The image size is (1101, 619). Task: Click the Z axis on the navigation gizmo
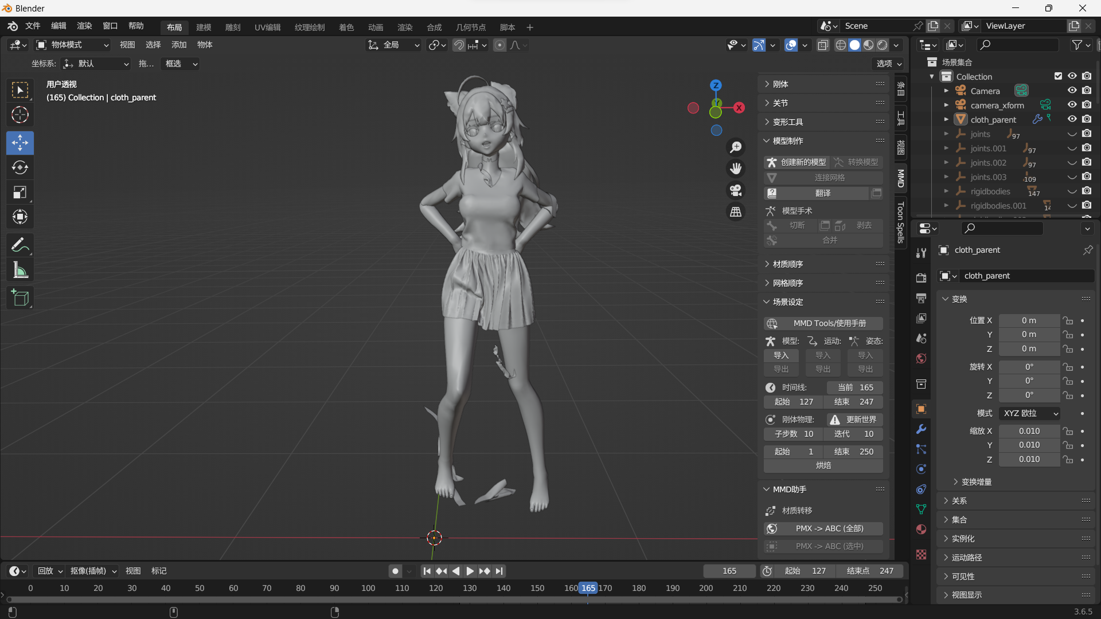tap(716, 85)
